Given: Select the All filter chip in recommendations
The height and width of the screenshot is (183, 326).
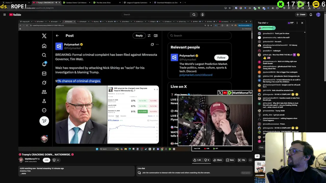Looking at the screenshot, I should (x=257, y=156).
